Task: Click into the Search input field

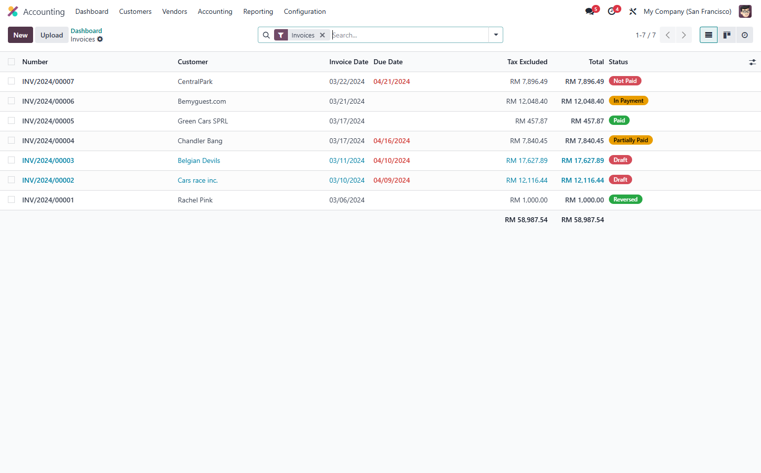Action: [x=409, y=35]
